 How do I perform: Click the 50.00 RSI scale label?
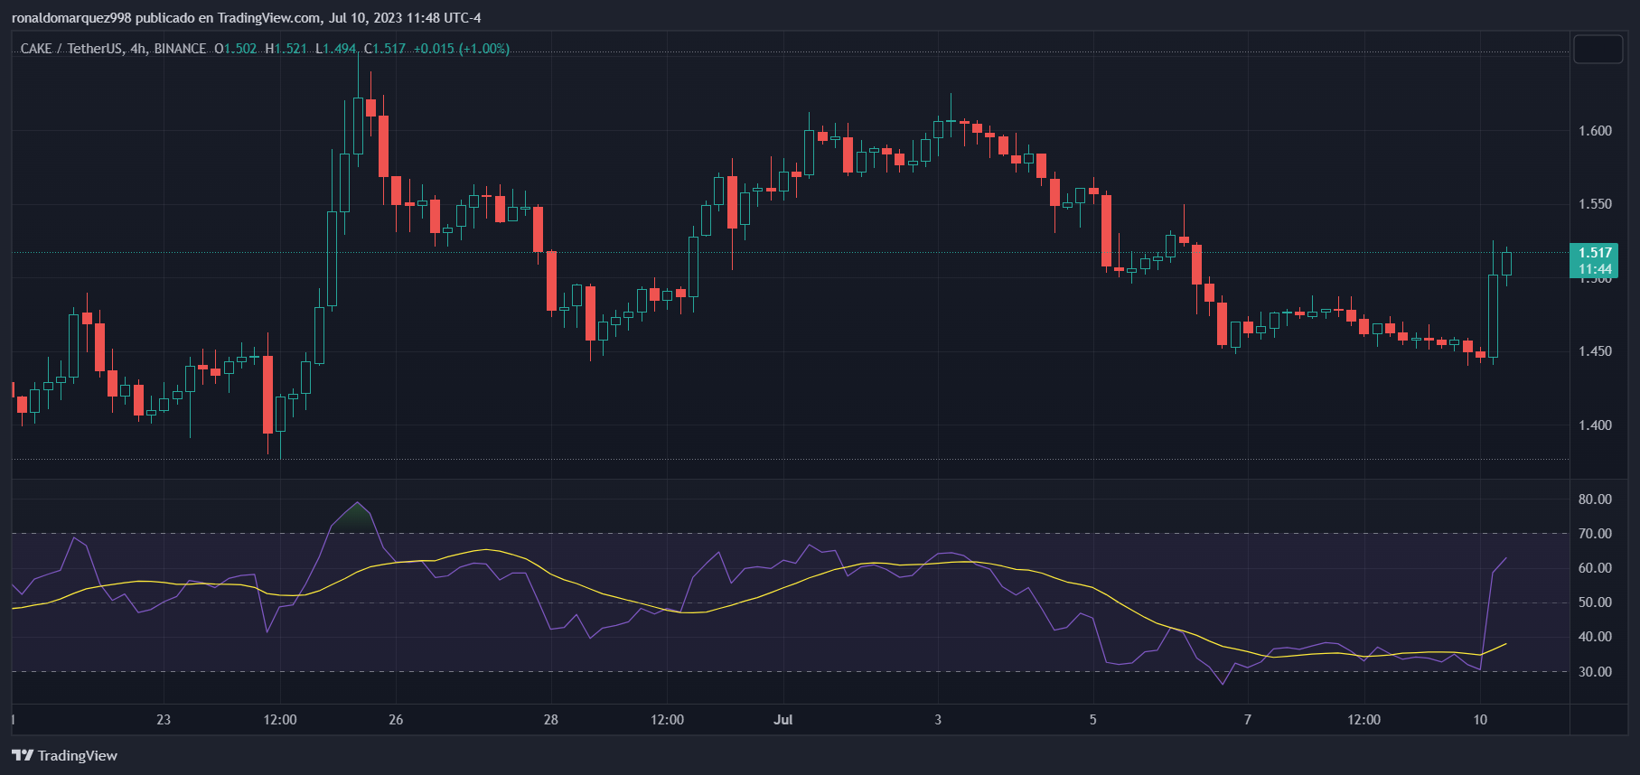tap(1595, 602)
